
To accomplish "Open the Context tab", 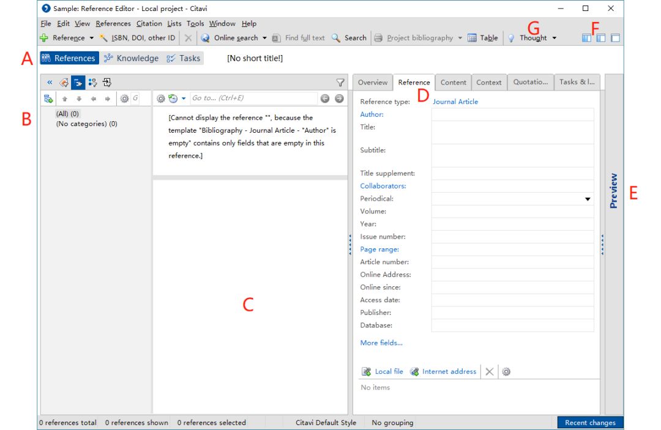I will [489, 83].
